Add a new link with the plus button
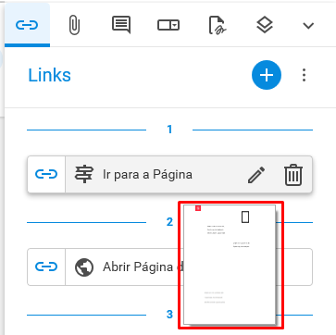This screenshot has width=336, height=335. pos(267,75)
